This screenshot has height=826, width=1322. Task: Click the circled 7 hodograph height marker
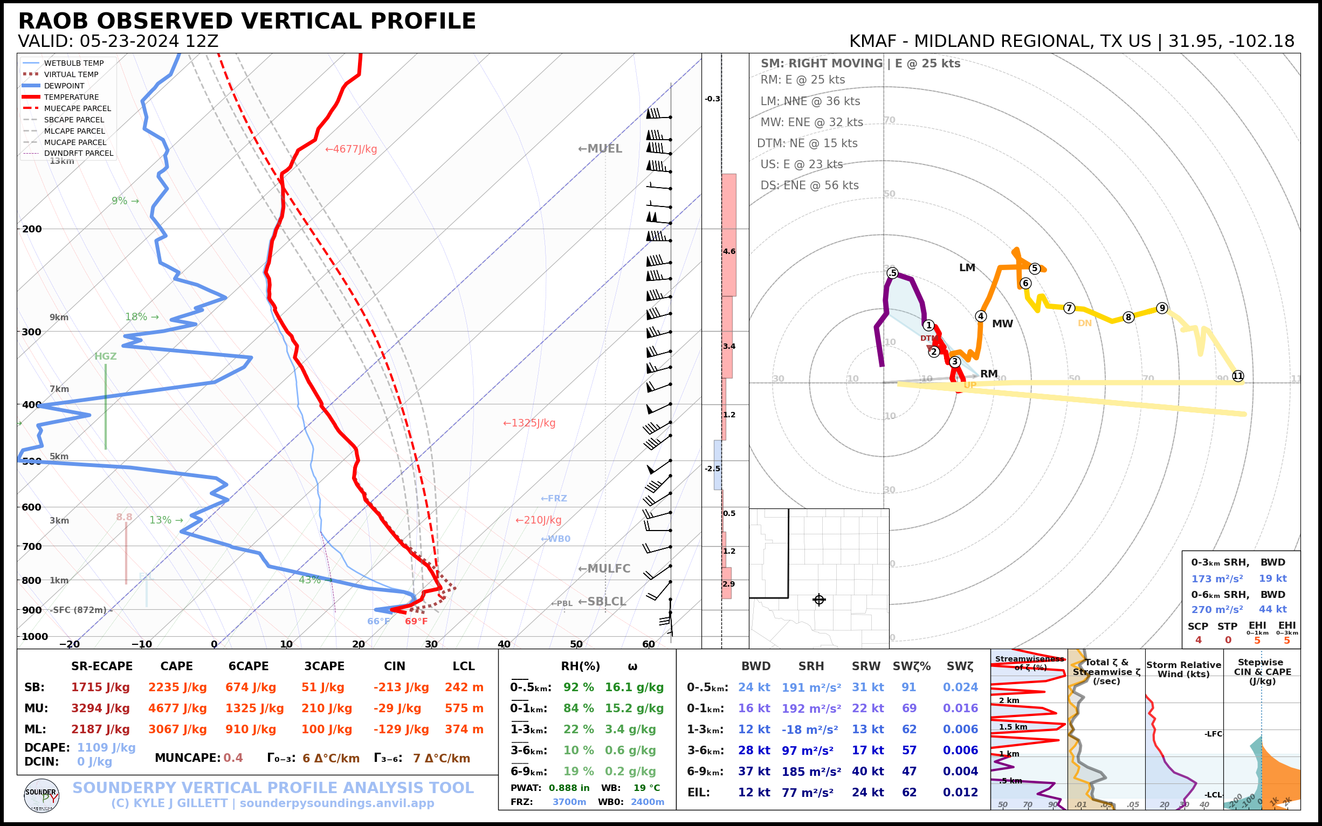click(1069, 308)
